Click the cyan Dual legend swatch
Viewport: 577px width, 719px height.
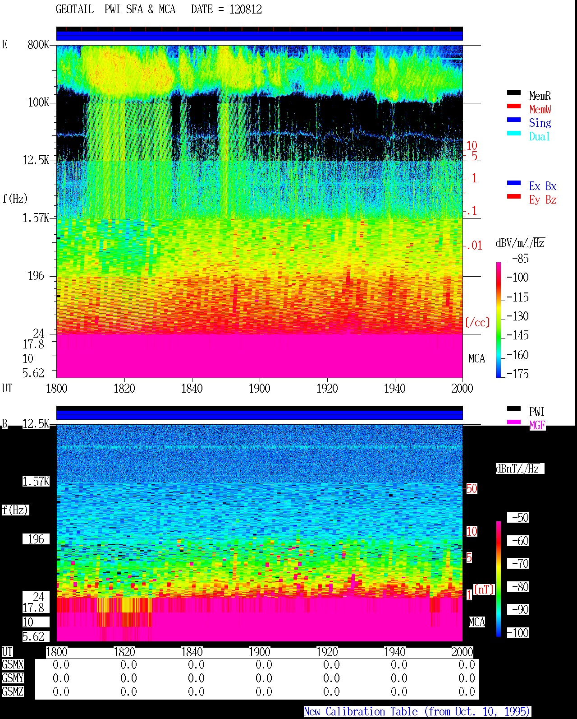pyautogui.click(x=514, y=133)
